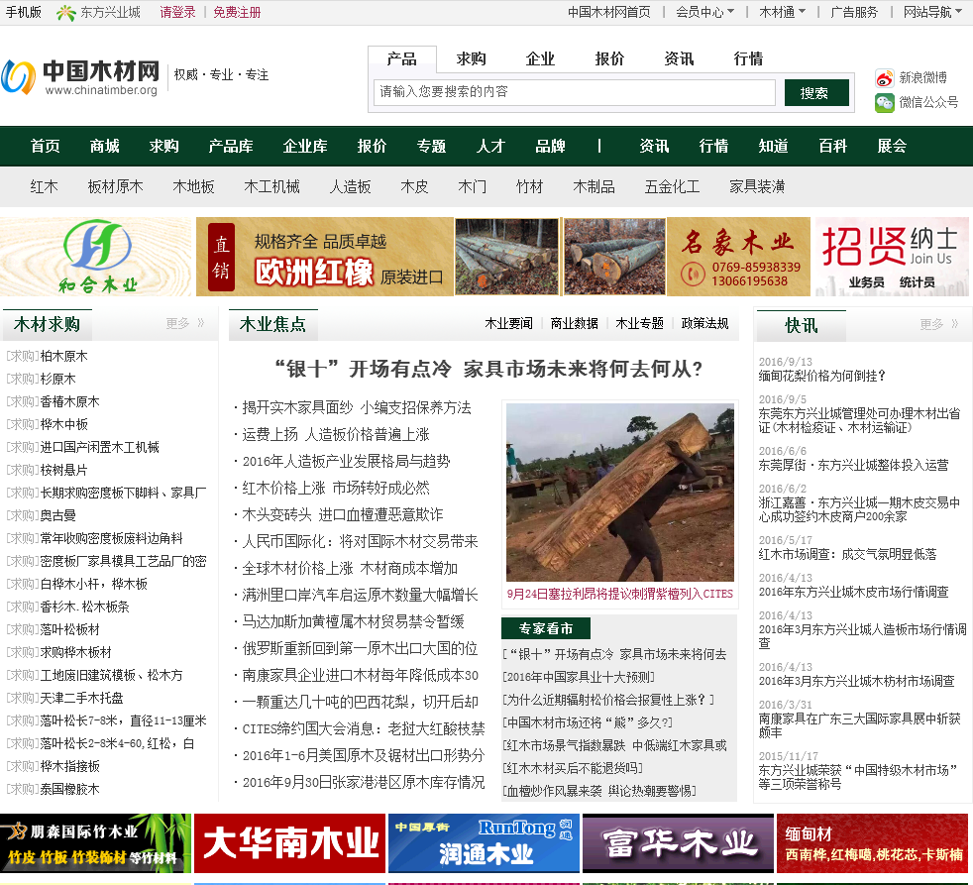This screenshot has height=885, width=973.
Task: Open article 运费上扬 人造板价格普遍上涨
Action: tap(336, 434)
